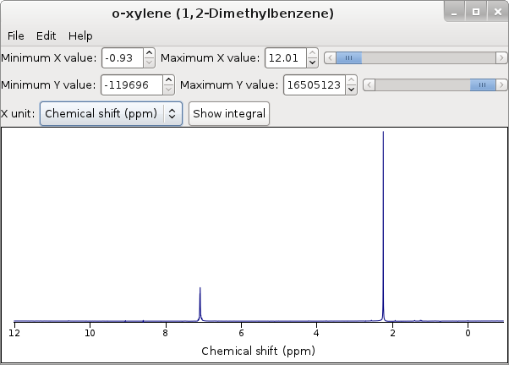Click the '0' tick label on x-axis
This screenshot has height=365, width=509.
point(468,333)
